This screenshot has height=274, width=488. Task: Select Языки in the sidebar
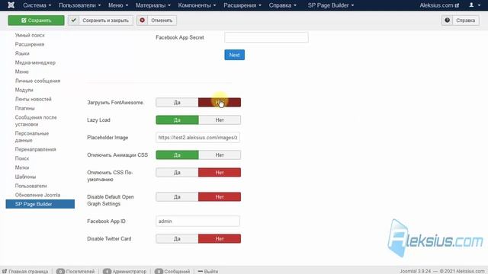pos(22,53)
